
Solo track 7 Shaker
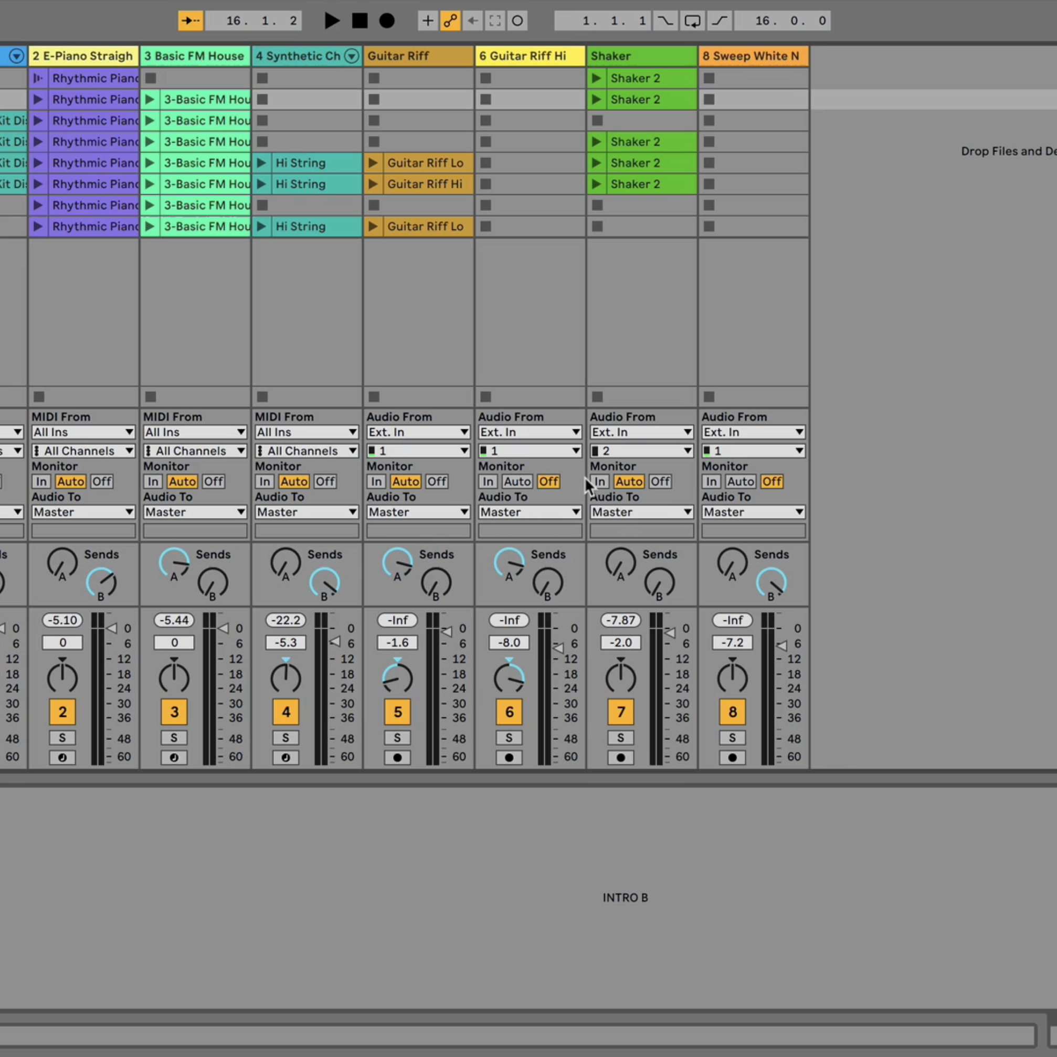tap(620, 737)
